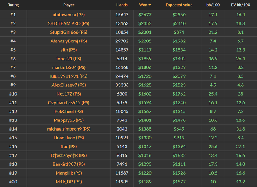Open PokCheef (PS) player link
Screen dimensions: 257x187
click(x=69, y=111)
